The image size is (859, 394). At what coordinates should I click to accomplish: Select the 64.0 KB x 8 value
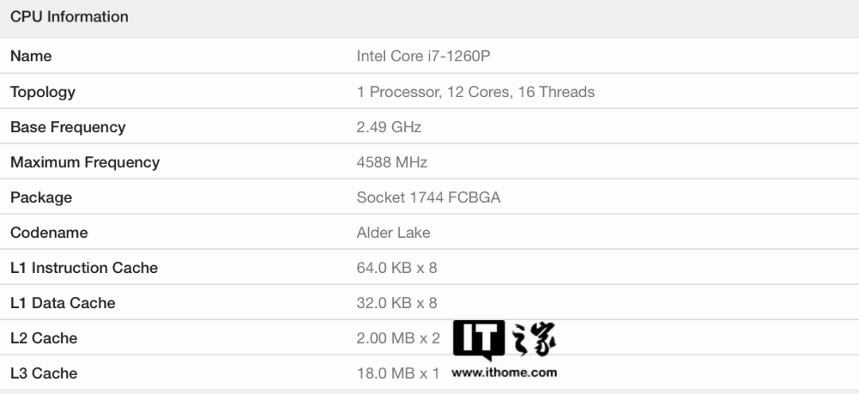click(397, 268)
